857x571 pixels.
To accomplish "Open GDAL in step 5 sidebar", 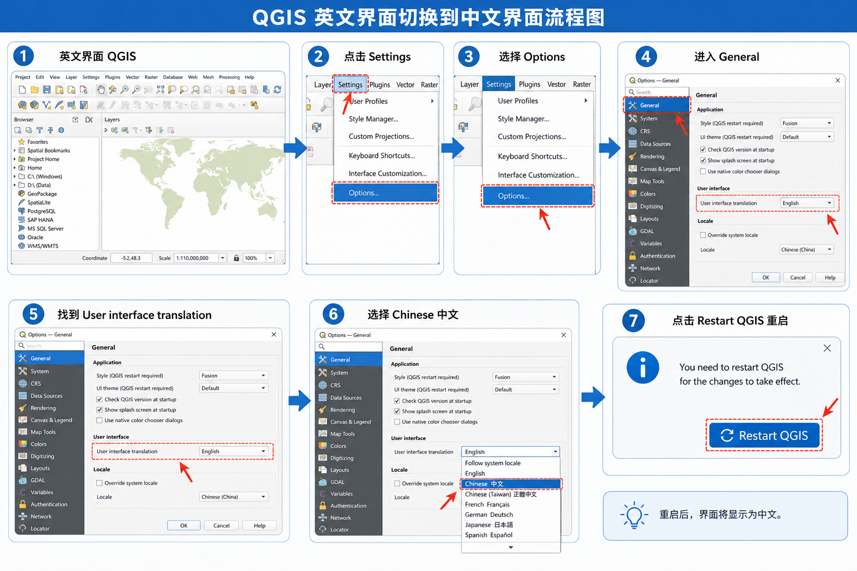I will (x=50, y=480).
